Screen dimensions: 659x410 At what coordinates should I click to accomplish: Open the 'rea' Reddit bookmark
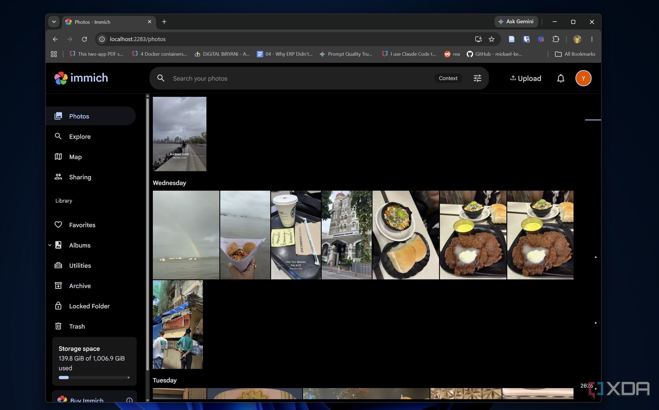(x=452, y=54)
